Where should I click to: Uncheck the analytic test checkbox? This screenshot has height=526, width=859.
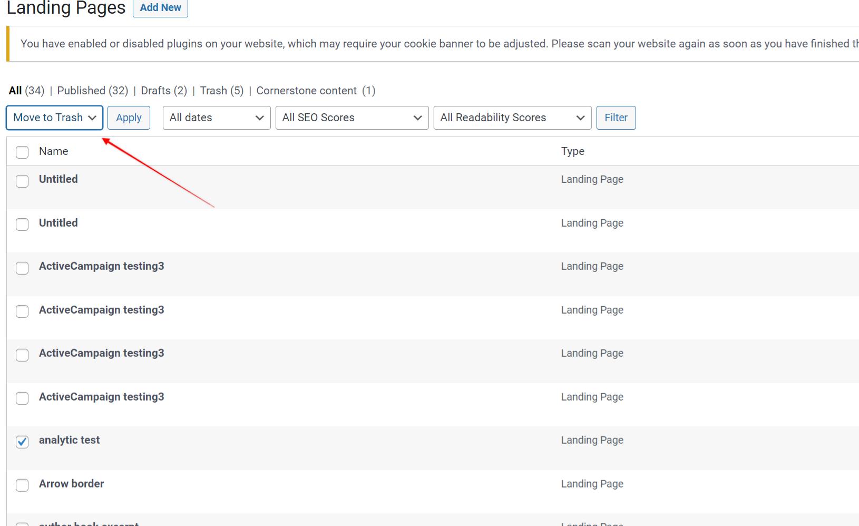[22, 442]
